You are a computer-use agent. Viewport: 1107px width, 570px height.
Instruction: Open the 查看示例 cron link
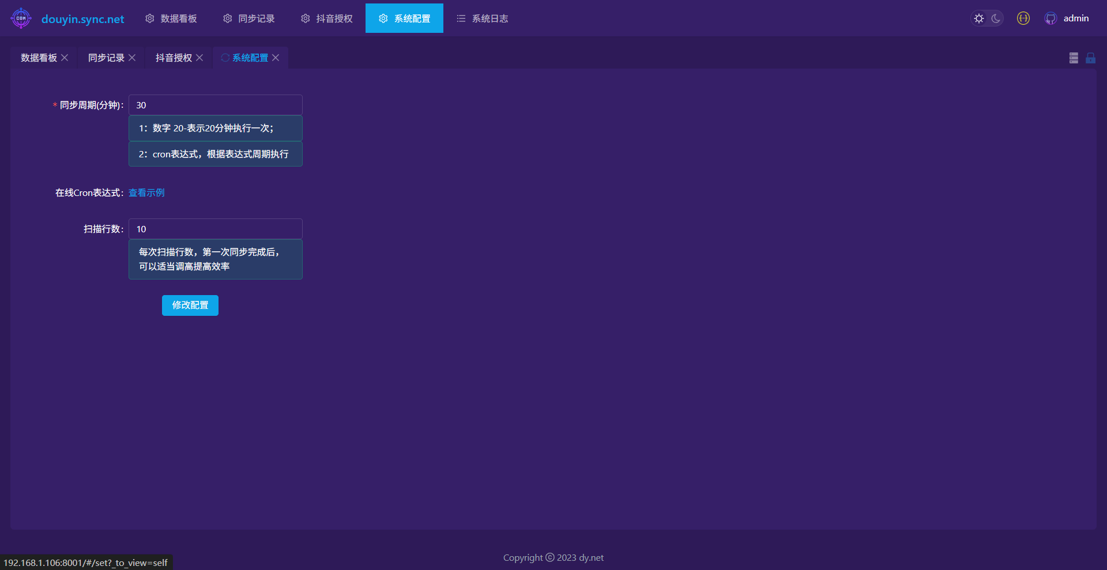(146, 192)
